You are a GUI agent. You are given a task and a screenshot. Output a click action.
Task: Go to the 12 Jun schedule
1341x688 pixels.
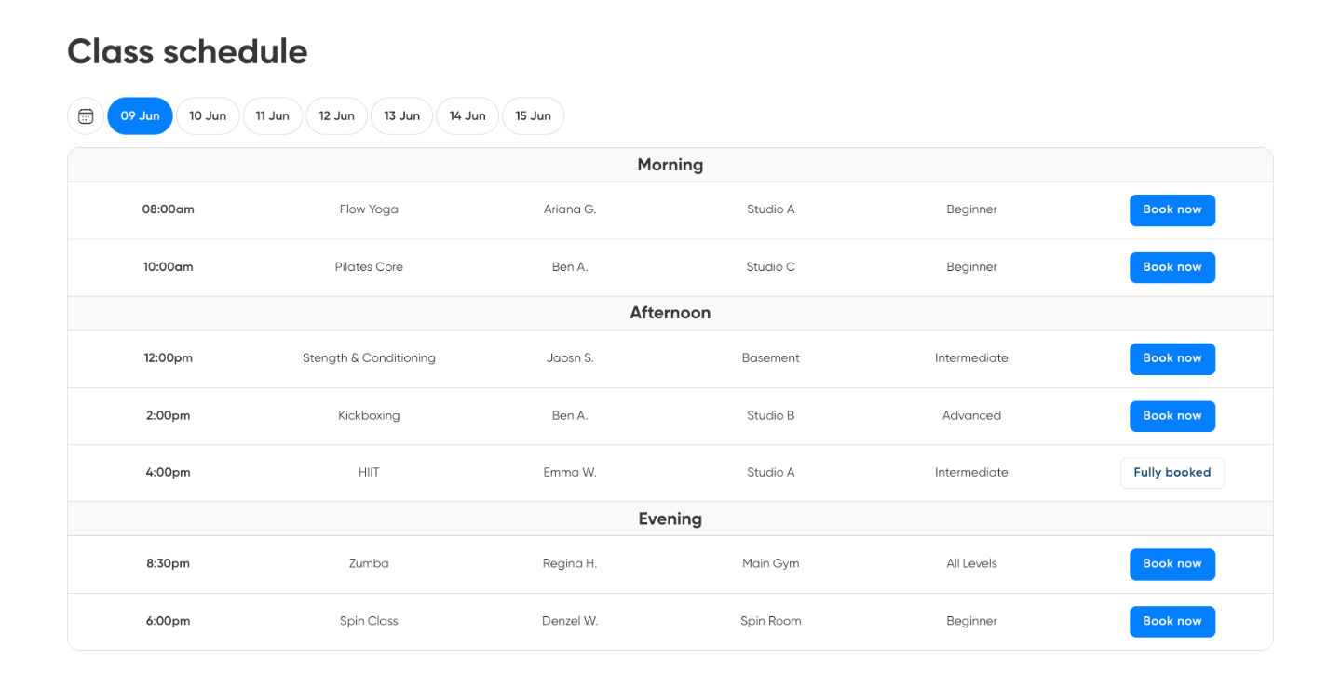coord(336,116)
